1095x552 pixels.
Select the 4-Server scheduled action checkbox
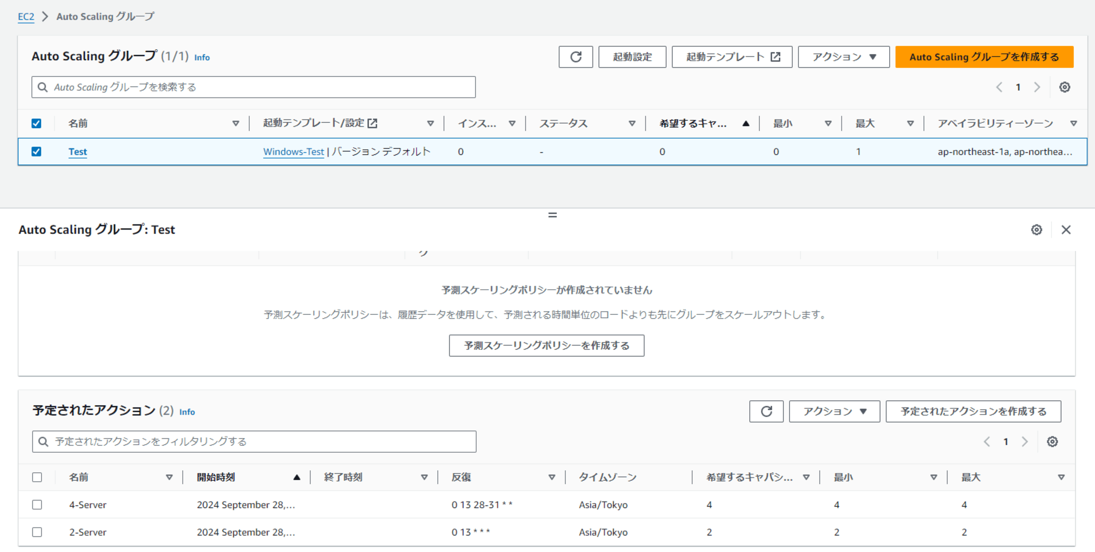pyautogui.click(x=37, y=504)
